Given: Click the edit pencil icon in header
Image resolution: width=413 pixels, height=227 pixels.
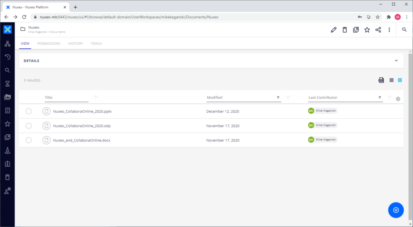Looking at the screenshot, I should pos(334,30).
